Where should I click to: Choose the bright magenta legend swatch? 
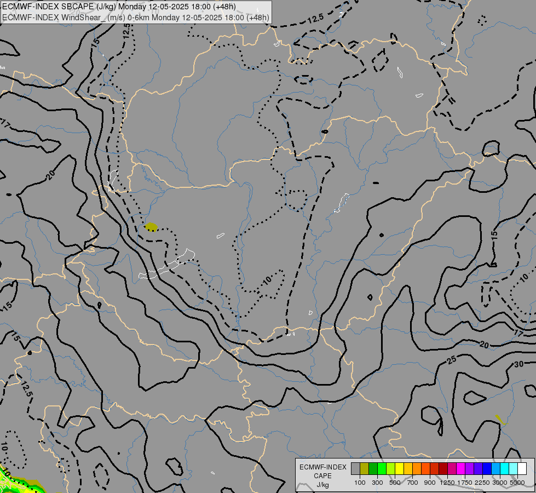[x=460, y=469]
